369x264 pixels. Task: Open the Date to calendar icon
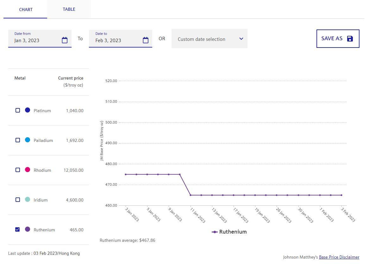click(146, 40)
